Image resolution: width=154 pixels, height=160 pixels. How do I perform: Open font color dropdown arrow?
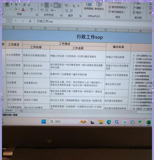point(27,10)
